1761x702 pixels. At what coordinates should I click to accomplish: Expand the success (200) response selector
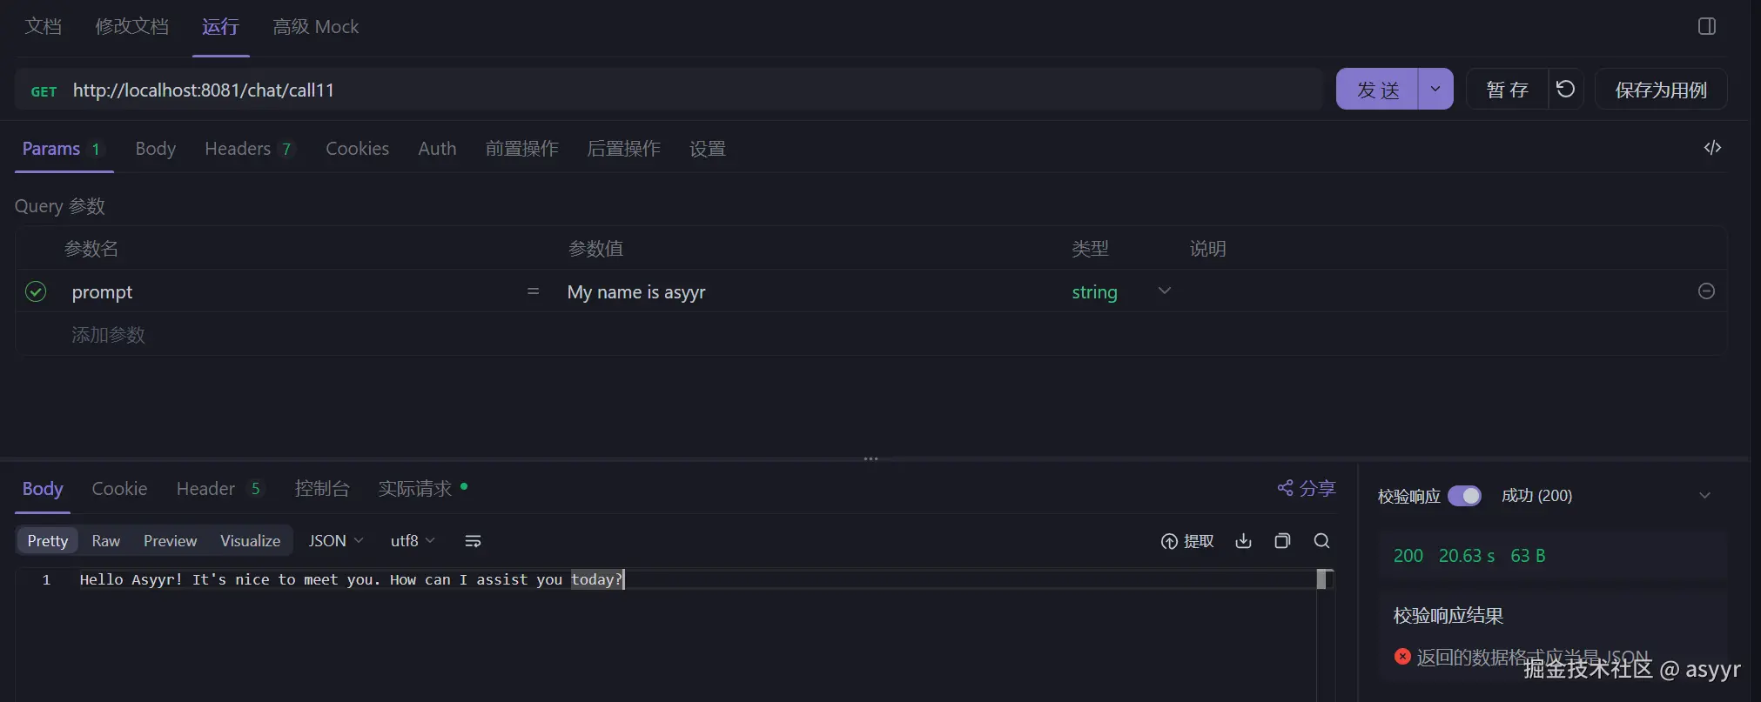coord(1704,496)
